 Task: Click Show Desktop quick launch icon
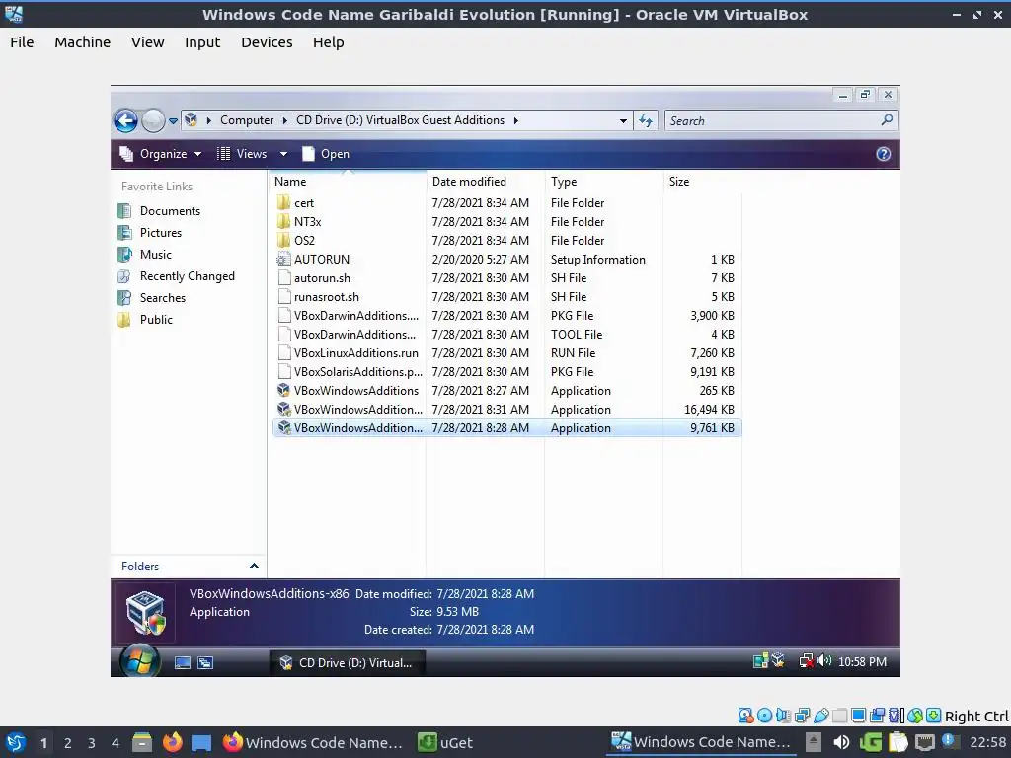click(183, 662)
